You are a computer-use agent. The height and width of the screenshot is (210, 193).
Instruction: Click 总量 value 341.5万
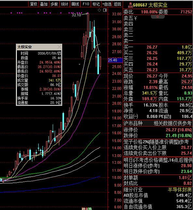pyautogui.click(x=149, y=93)
